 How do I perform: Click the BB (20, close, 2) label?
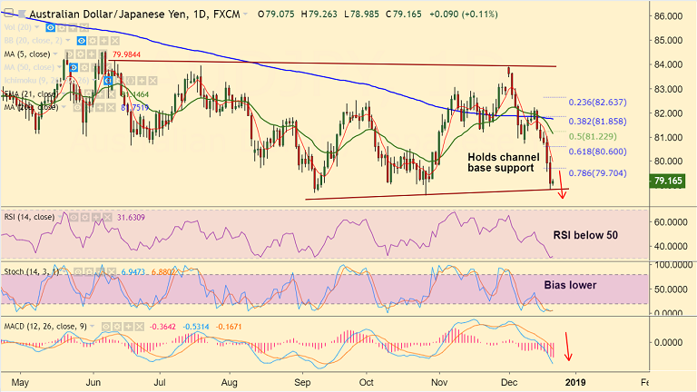tap(34, 41)
